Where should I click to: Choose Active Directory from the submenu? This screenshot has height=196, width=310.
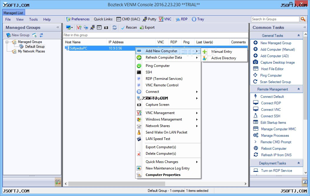pos(224,58)
